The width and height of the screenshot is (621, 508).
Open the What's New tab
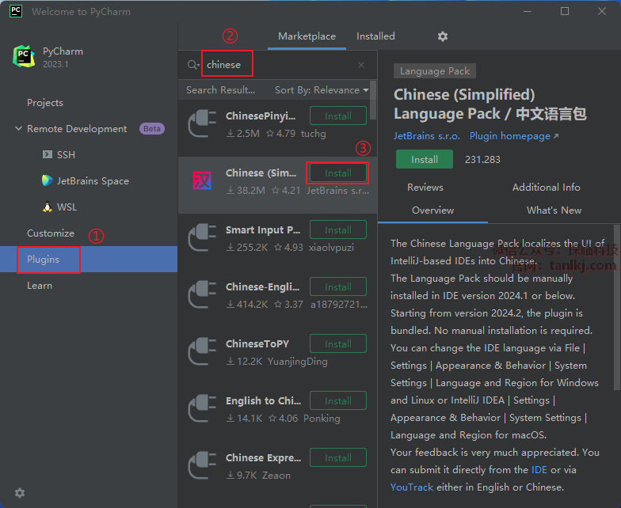554,210
